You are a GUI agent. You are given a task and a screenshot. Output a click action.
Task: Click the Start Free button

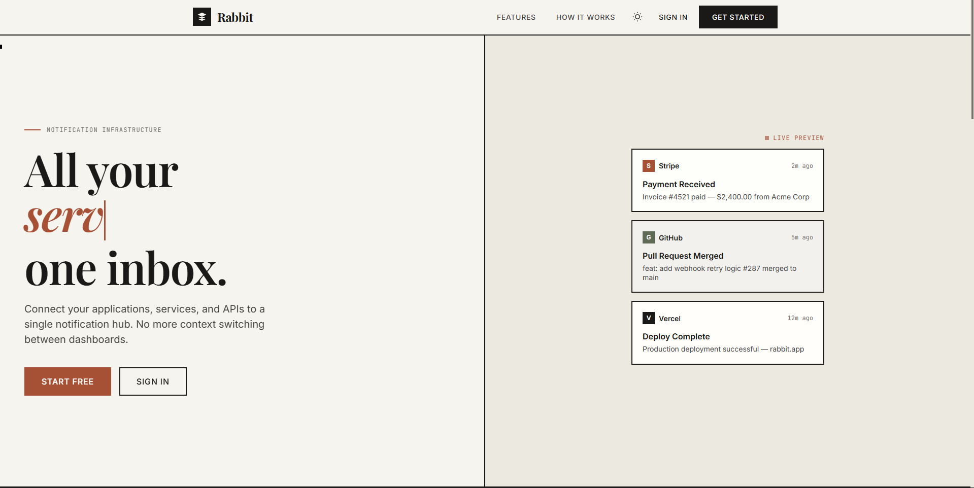pyautogui.click(x=68, y=381)
